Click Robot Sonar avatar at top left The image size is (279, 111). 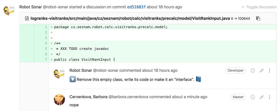(x=9, y=10)
